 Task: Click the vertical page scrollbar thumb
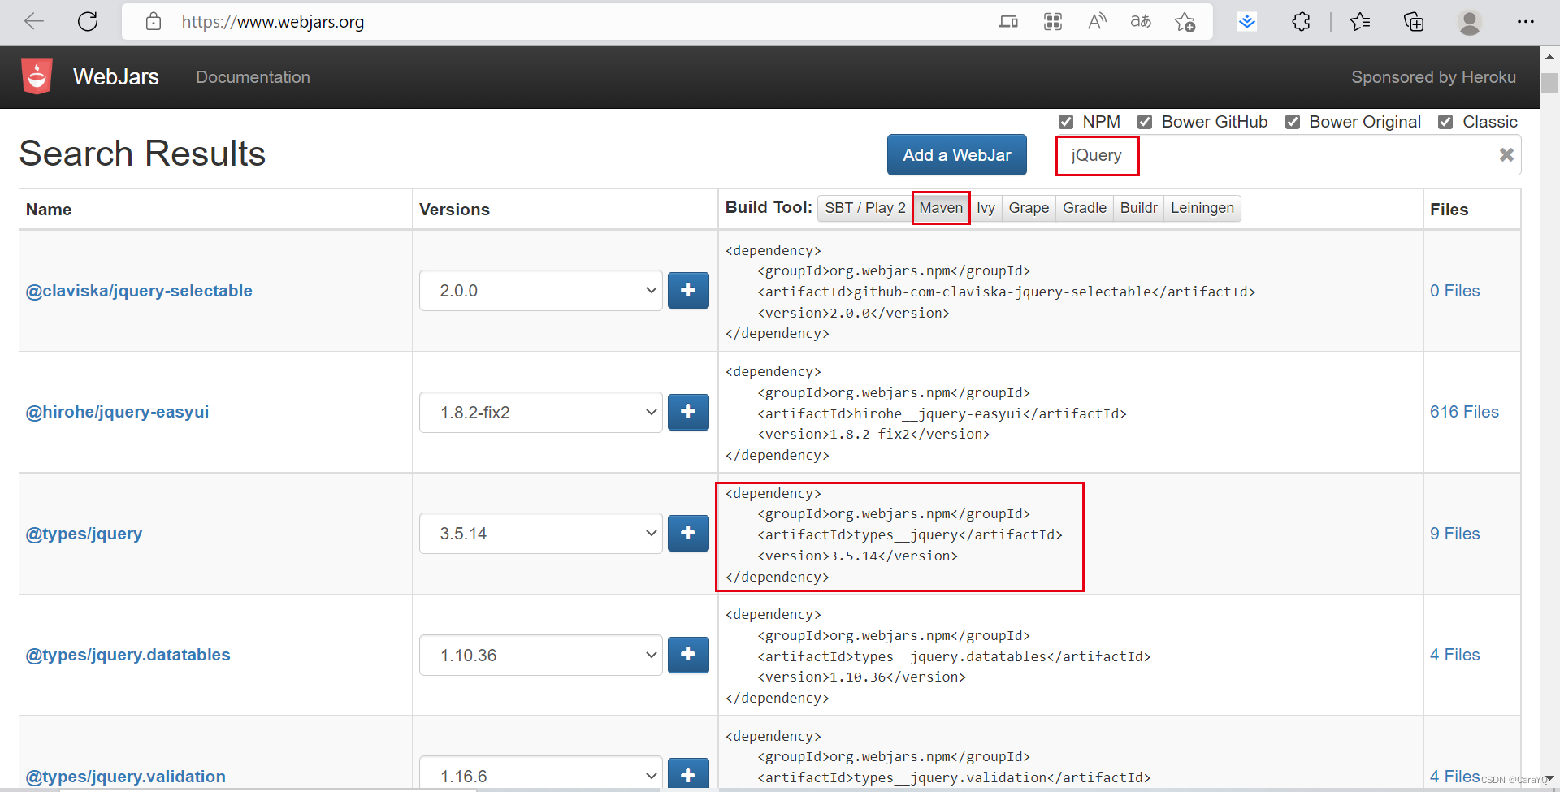(x=1549, y=83)
